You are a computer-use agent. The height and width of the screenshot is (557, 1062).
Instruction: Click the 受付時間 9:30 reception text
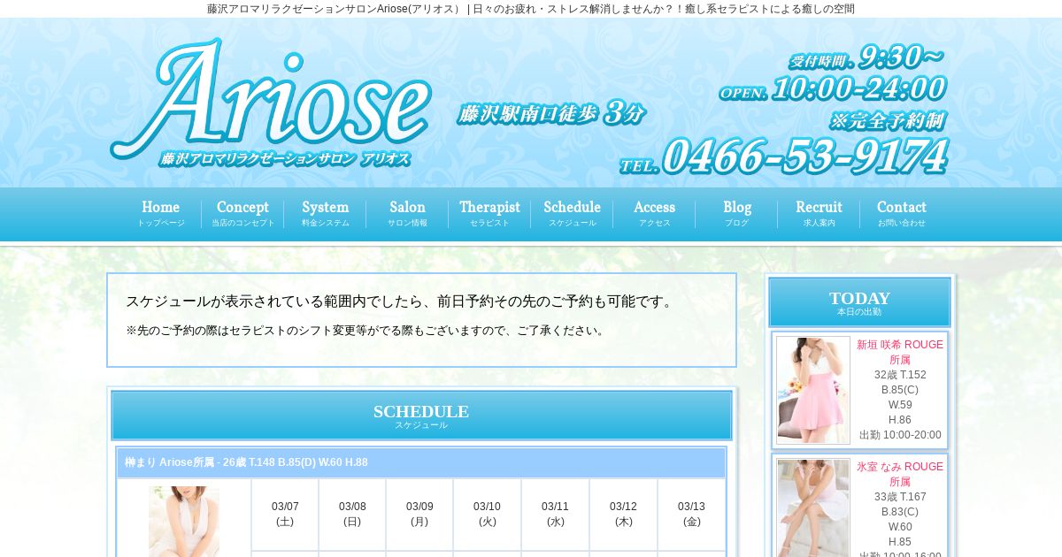866,58
